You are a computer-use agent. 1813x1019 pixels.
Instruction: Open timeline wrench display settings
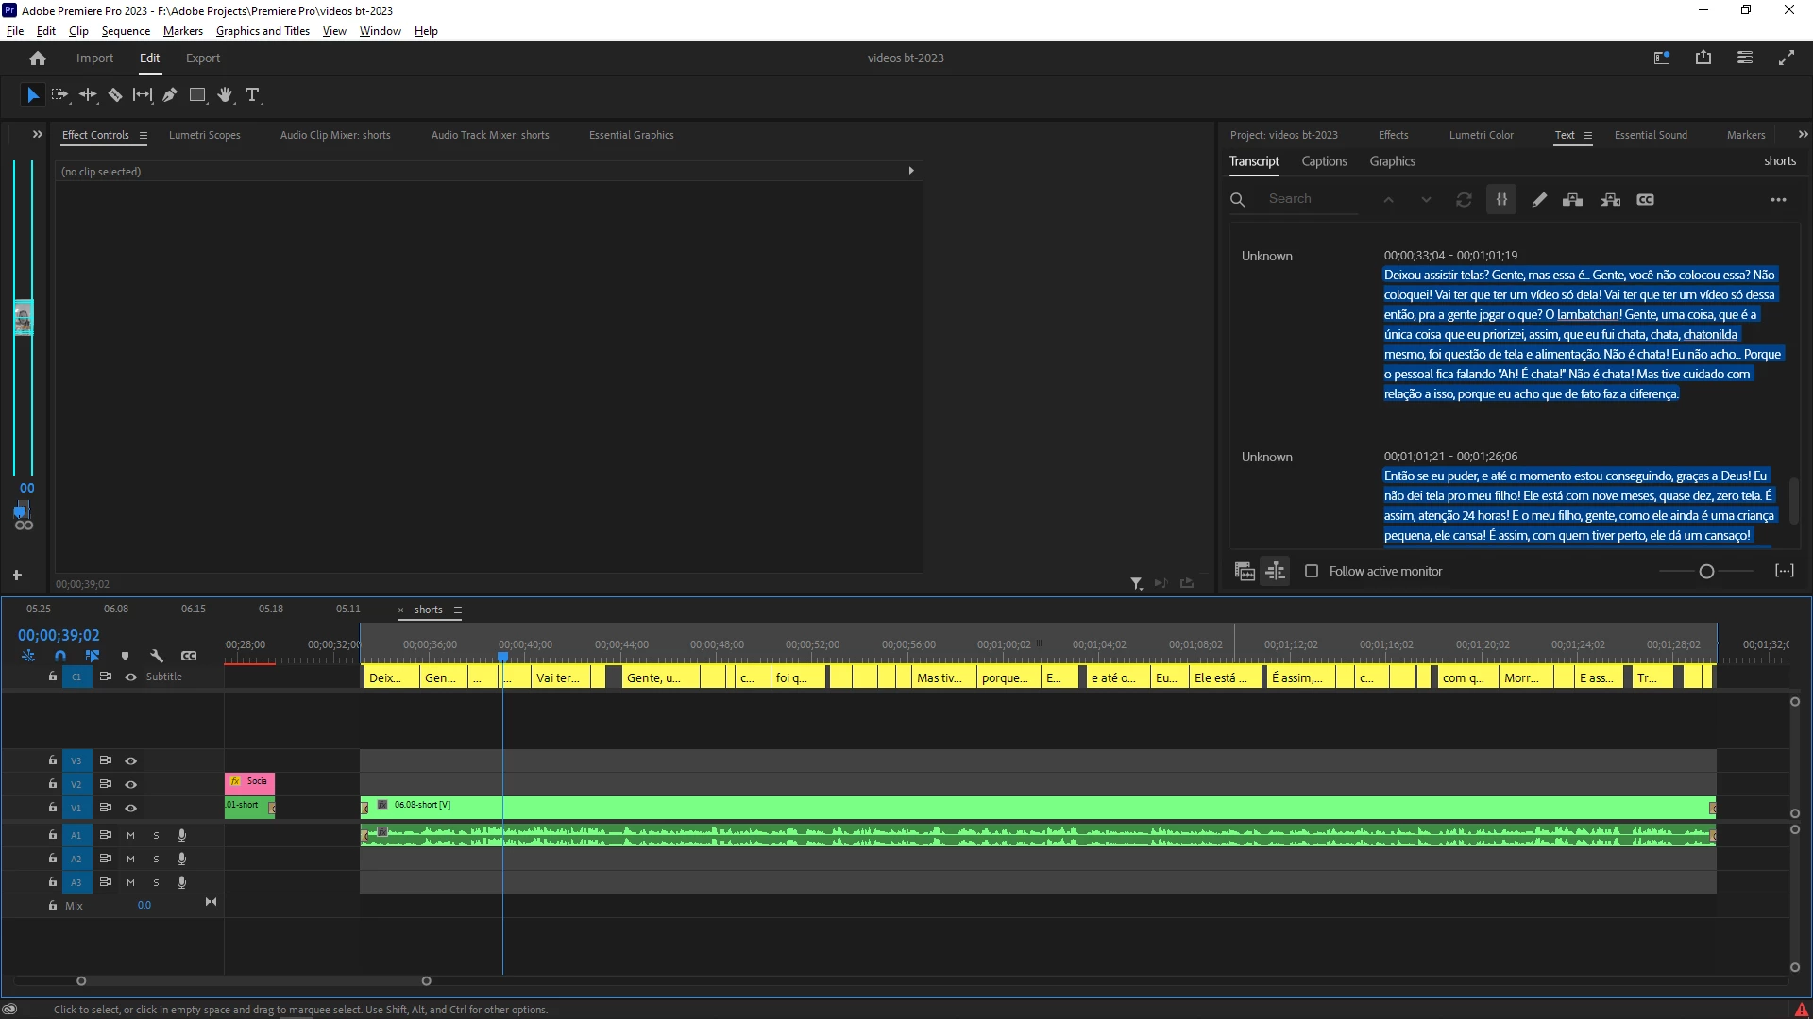(157, 656)
